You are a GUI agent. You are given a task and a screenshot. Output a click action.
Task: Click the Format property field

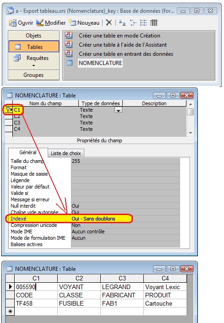tap(125, 167)
